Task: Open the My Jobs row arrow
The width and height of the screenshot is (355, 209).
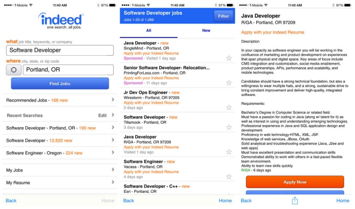Action: 113,170
